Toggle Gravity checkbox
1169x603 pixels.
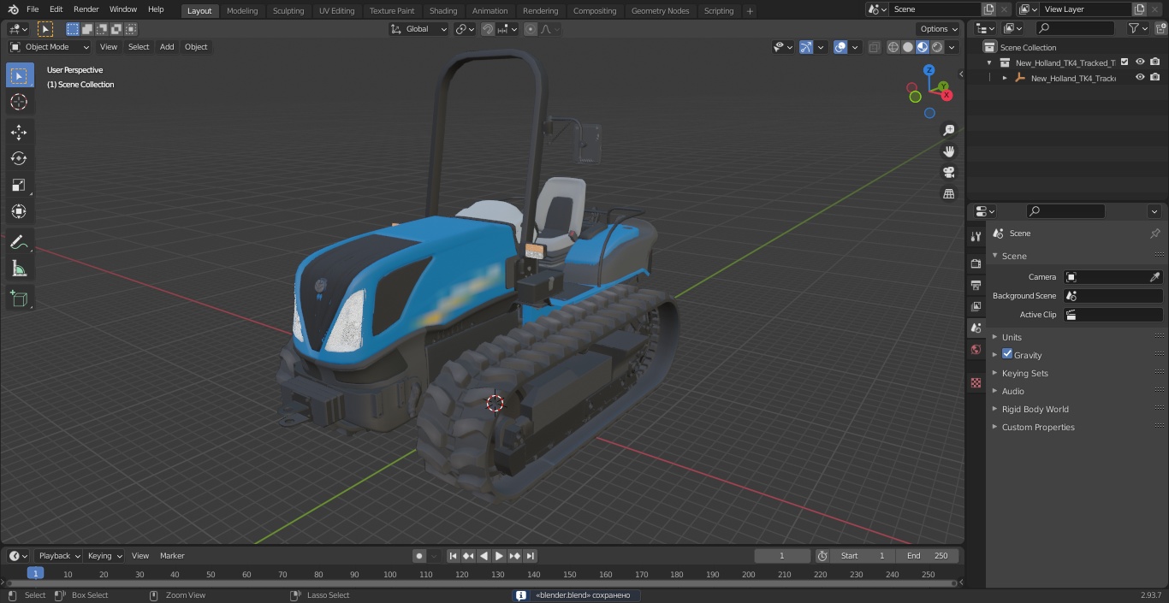click(x=1007, y=354)
